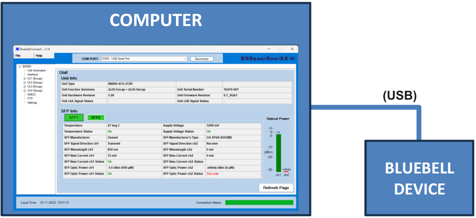Click the 2x3G Encap + 2x3G Decap value
The image size is (476, 218).
coord(127,89)
